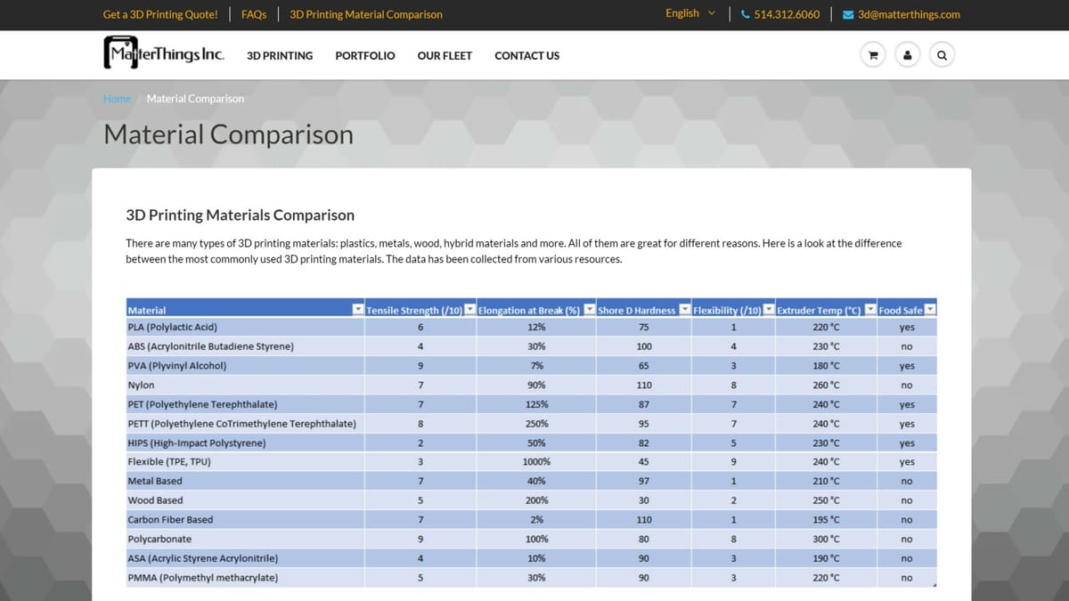Open the user account icon
The image size is (1069, 601).
907,55
